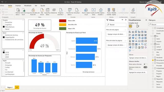
Task: Click Agregar campos in all-pages filters
Action: pos(116,45)
